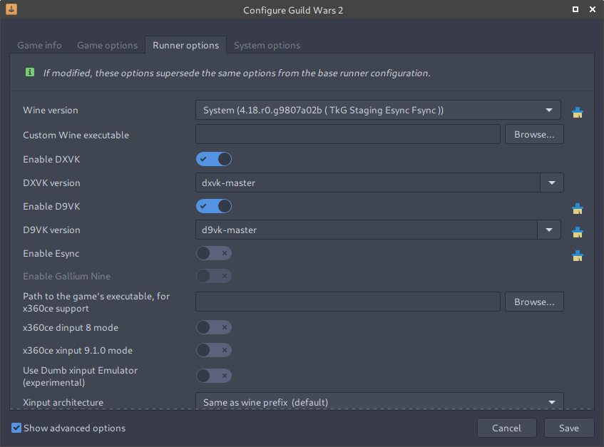This screenshot has height=447, width=604.
Task: Save the runner configuration
Action: click(x=568, y=428)
